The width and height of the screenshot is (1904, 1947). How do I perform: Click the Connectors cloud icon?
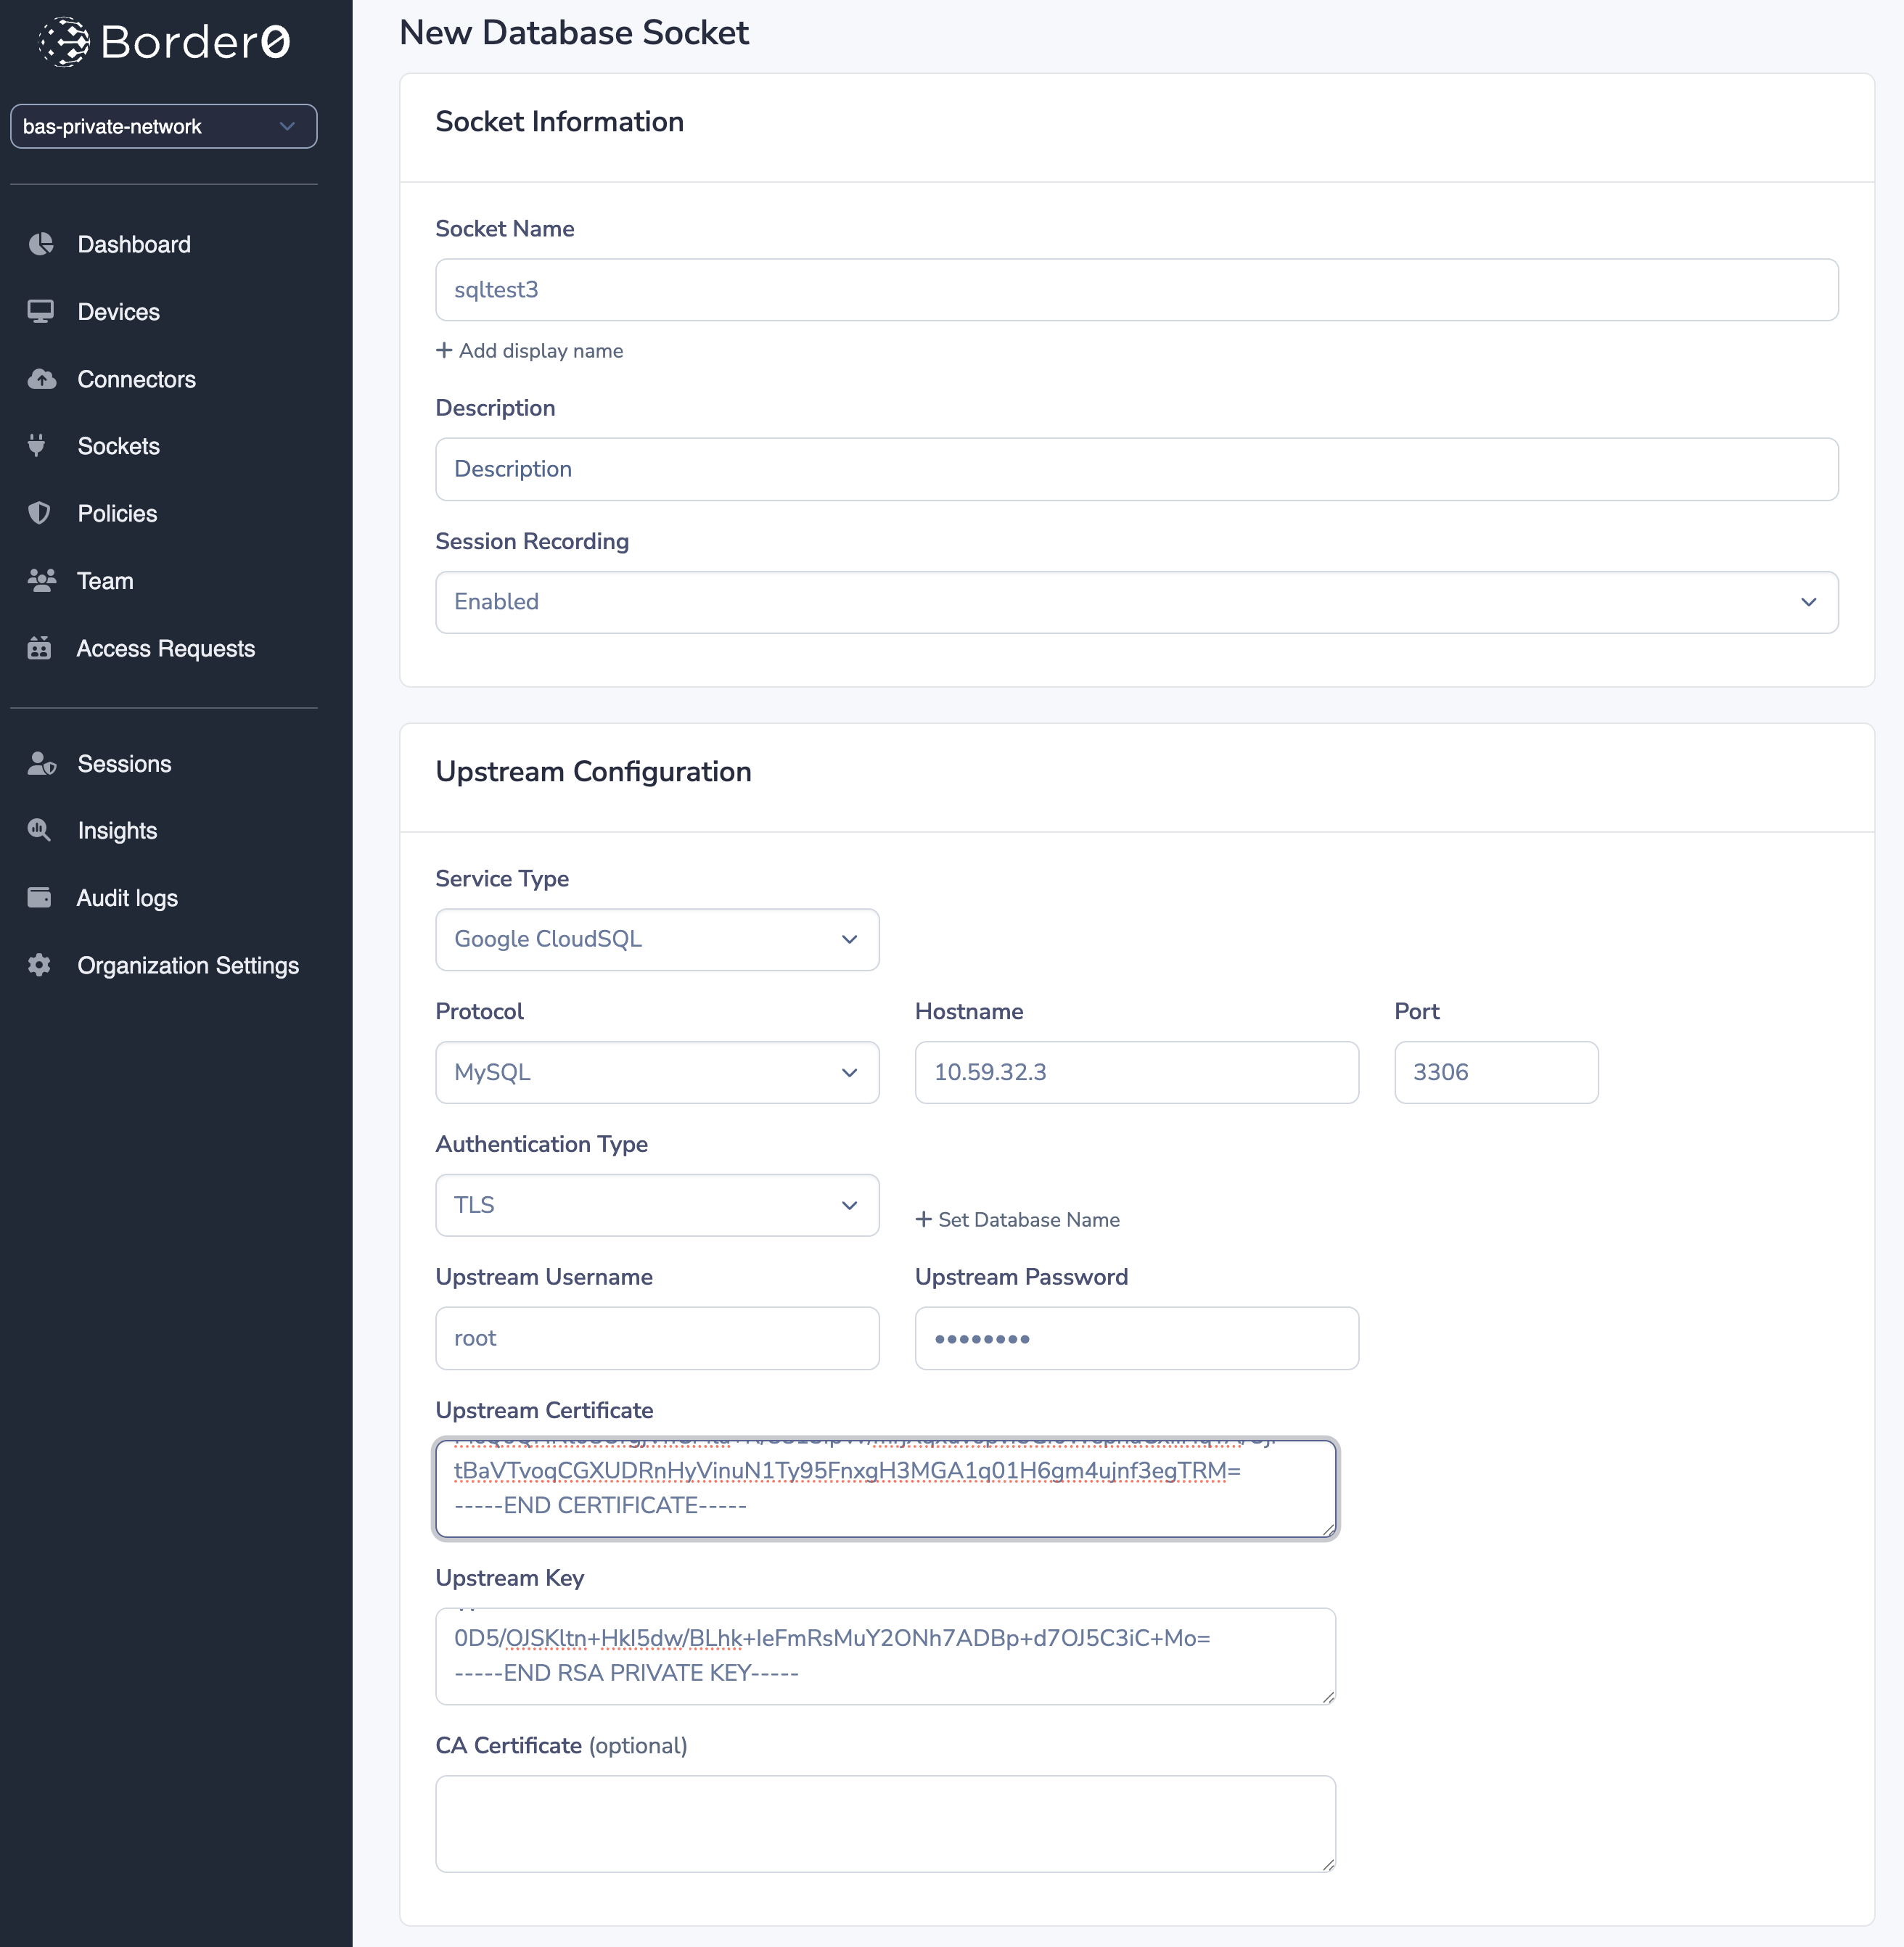tap(41, 379)
